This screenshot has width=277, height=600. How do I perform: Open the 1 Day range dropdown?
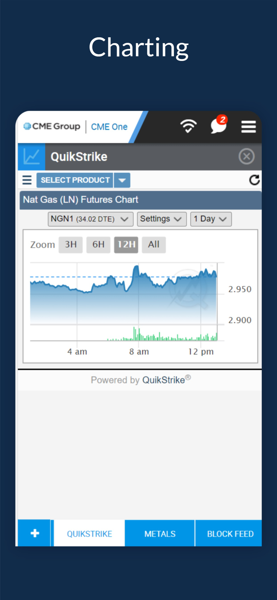point(211,219)
